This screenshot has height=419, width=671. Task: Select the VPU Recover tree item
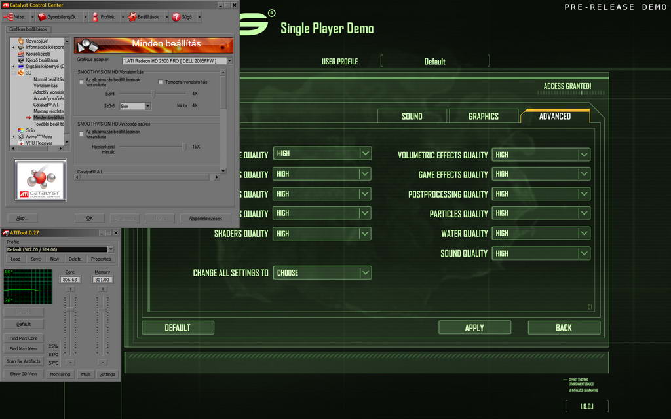(x=39, y=143)
